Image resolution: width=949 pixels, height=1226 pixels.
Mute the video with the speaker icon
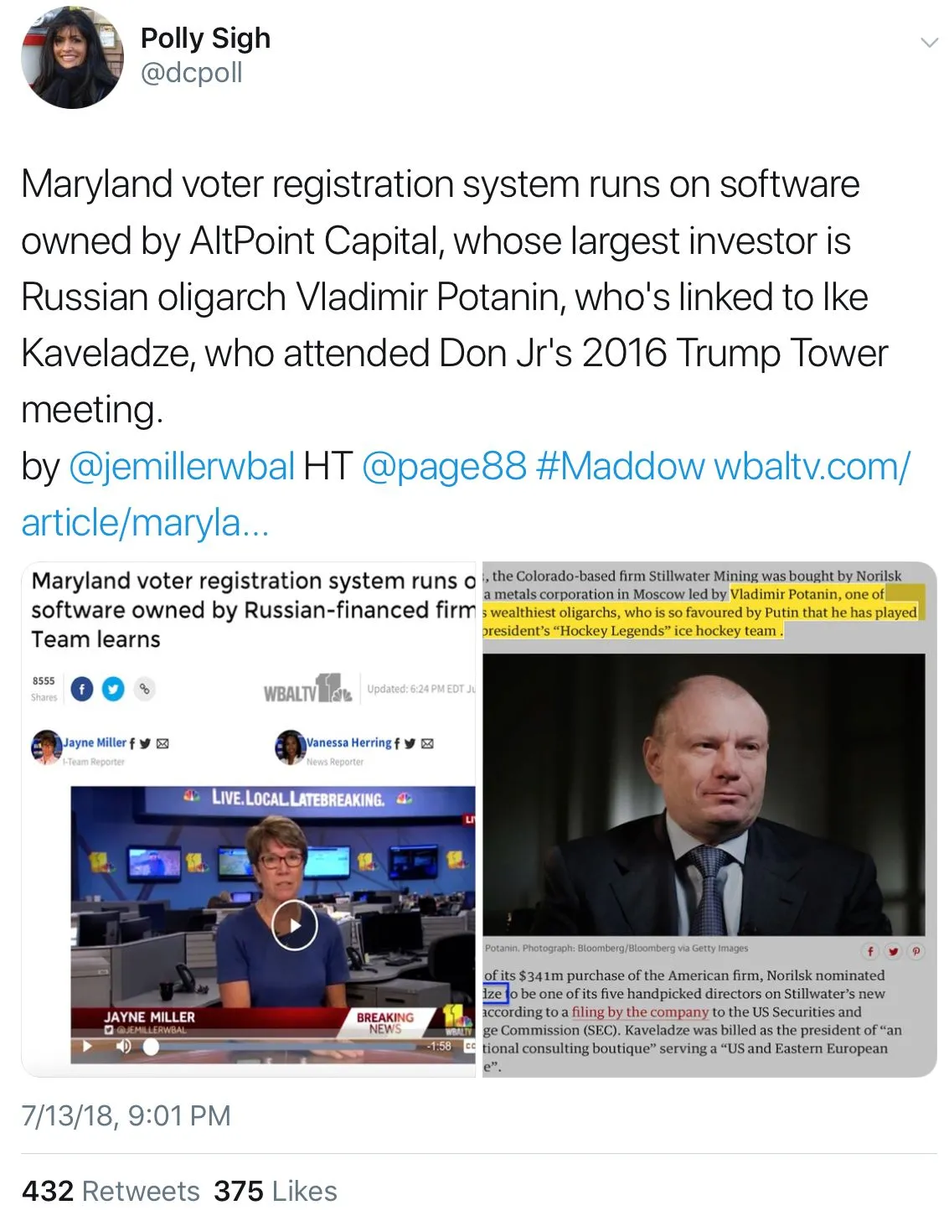point(124,1046)
